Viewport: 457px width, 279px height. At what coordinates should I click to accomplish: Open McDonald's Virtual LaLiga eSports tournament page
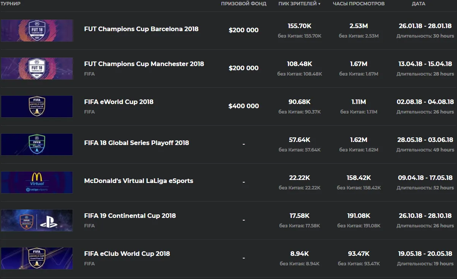(138, 181)
